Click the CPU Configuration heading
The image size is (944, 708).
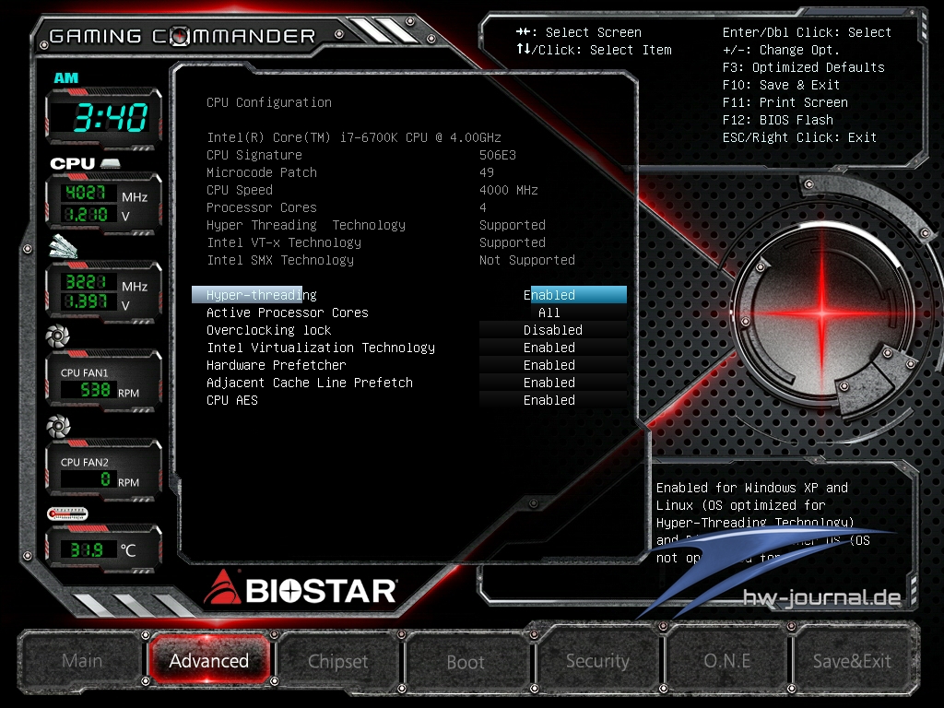269,102
